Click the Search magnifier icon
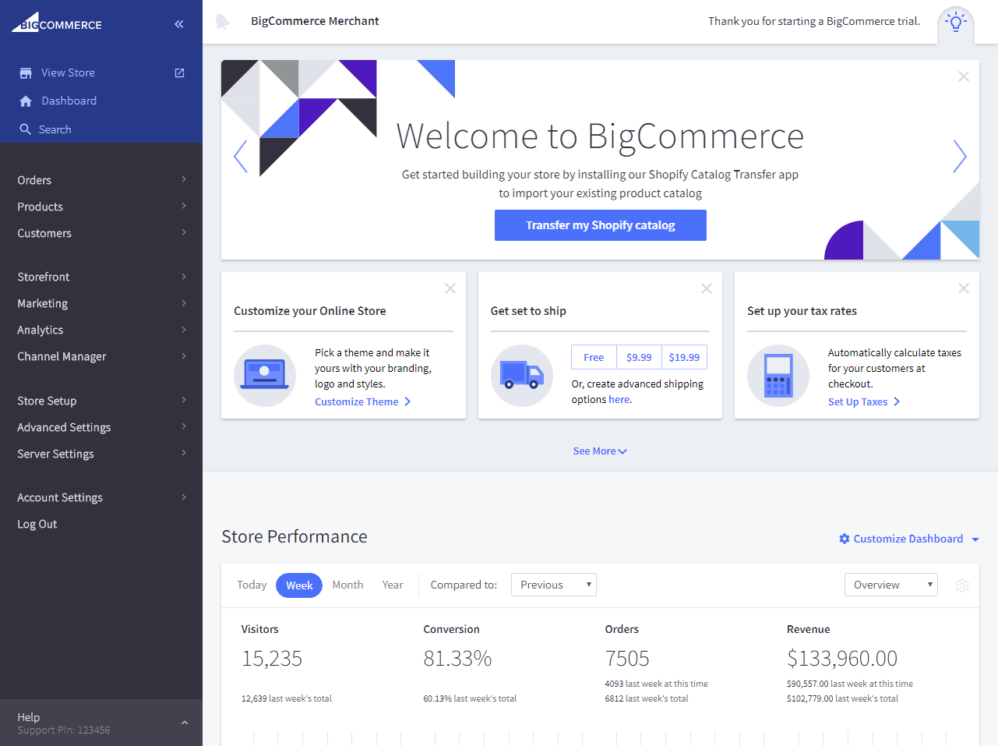 [x=26, y=129]
